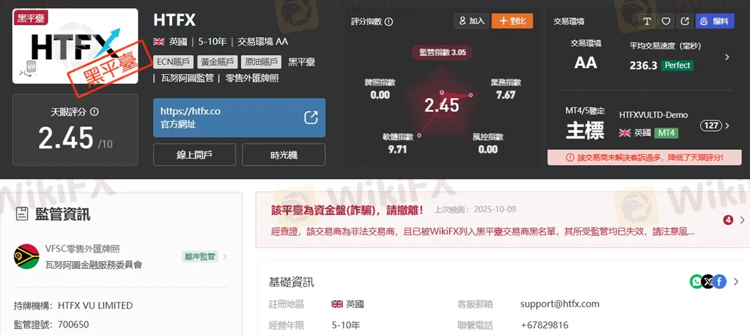Click external link icon on website button

[311, 117]
